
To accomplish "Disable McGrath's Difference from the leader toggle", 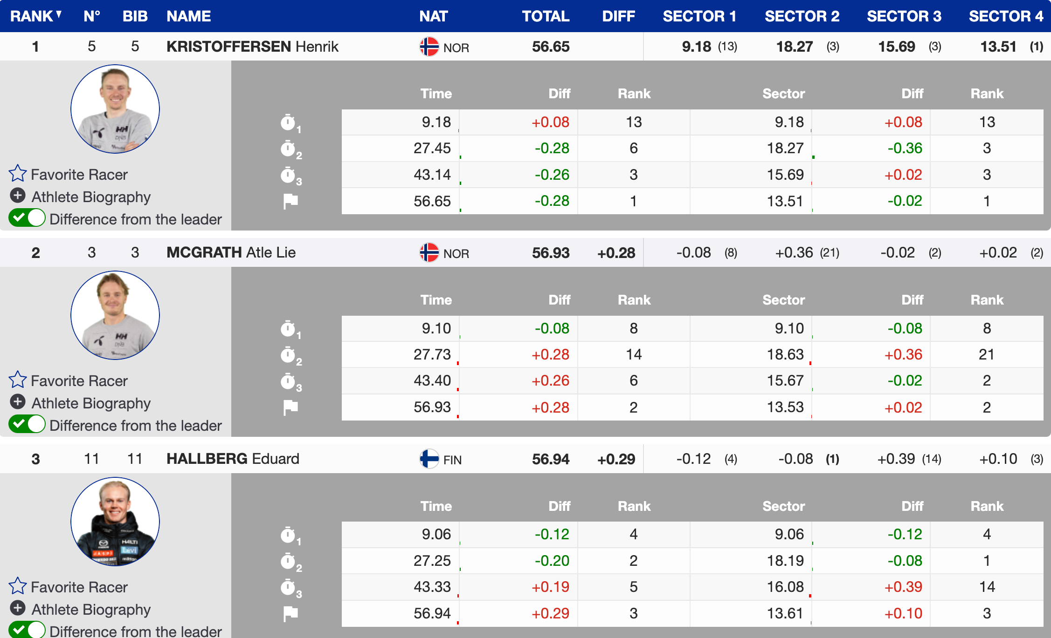I will click(27, 424).
